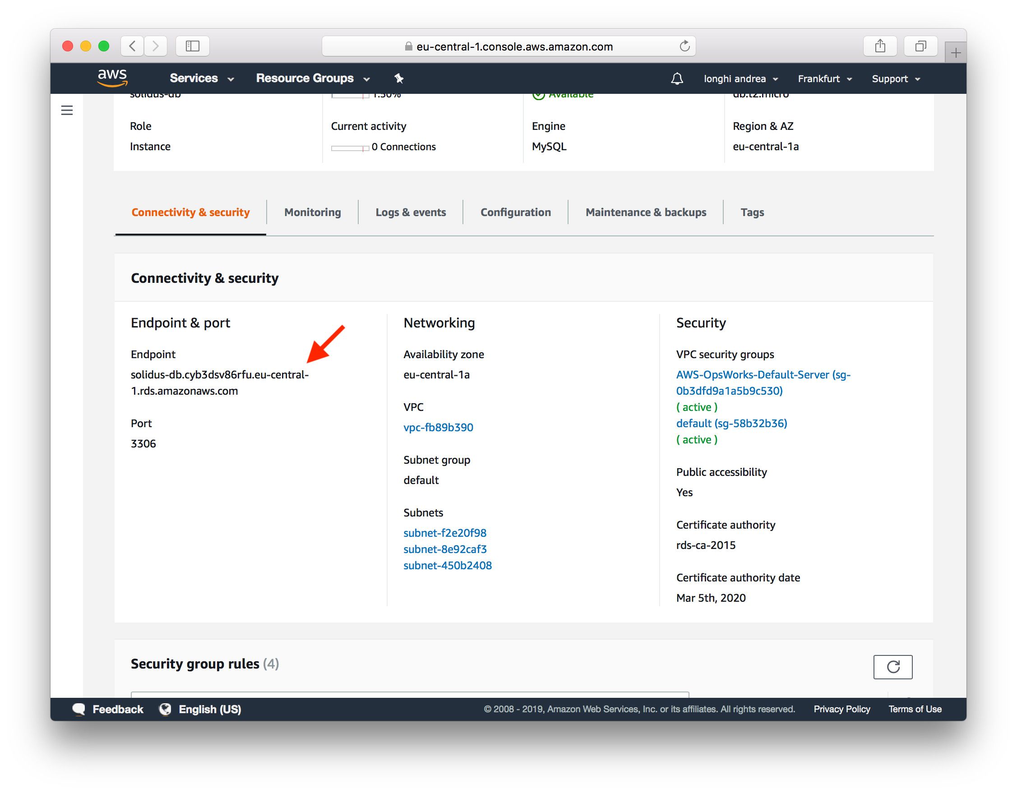Show all tabs overview in Safari
Image resolution: width=1017 pixels, height=793 pixels.
click(920, 46)
